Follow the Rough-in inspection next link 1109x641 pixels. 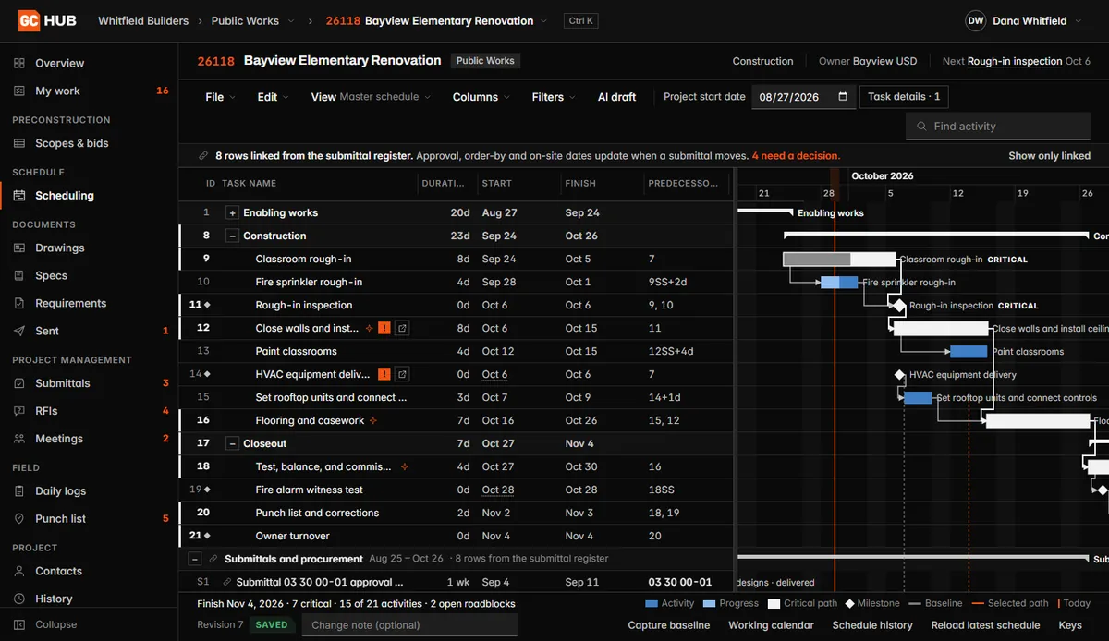pos(1015,61)
